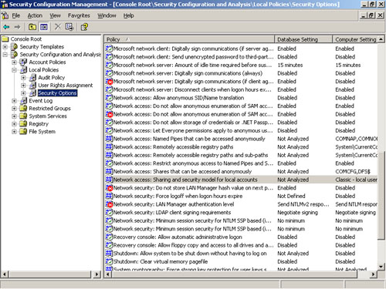Click the vertical scrollbar down arrow

pos(381,267)
